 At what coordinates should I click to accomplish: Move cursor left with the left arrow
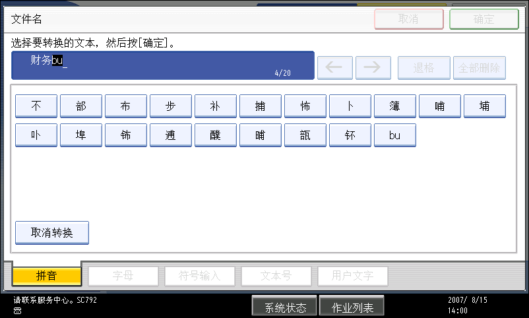(x=334, y=68)
